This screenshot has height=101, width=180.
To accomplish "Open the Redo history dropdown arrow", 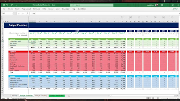I will (14, 5).
